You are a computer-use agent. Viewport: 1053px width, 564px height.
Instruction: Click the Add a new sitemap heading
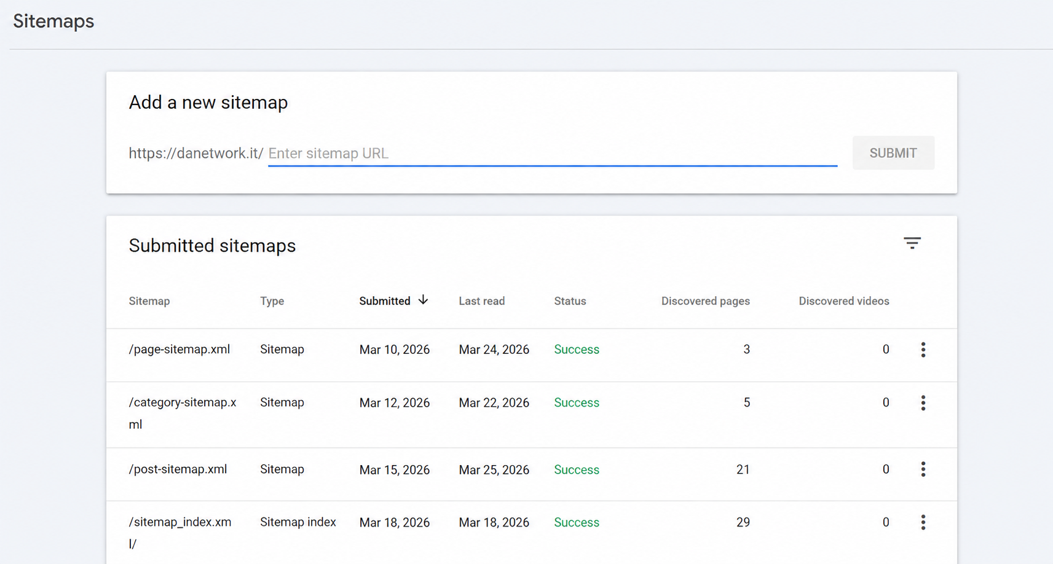(x=208, y=103)
